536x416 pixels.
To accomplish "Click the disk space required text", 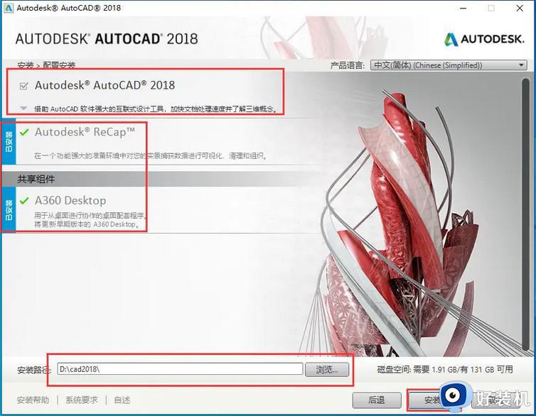I will pyautogui.click(x=445, y=369).
